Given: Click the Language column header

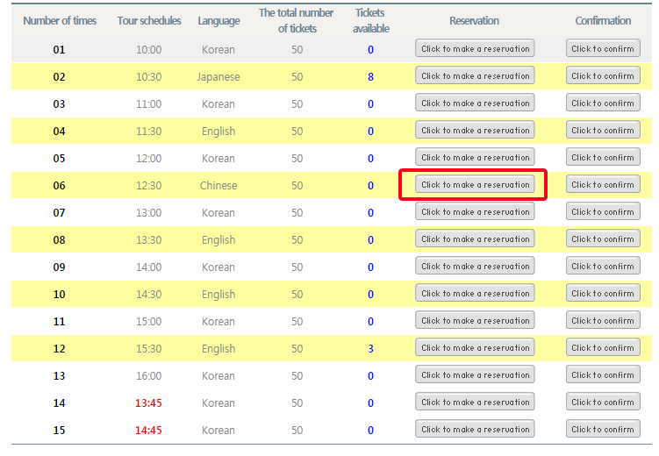Looking at the screenshot, I should [x=218, y=21].
